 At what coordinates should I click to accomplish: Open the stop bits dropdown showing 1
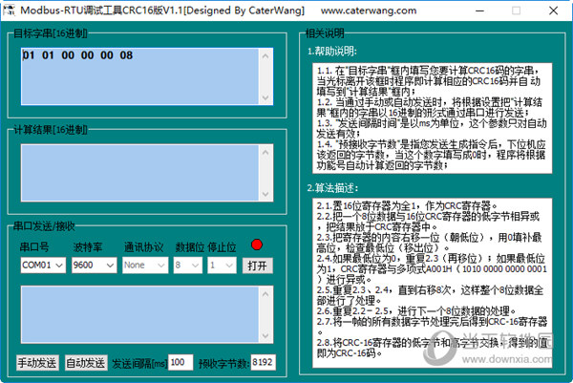pos(222,266)
